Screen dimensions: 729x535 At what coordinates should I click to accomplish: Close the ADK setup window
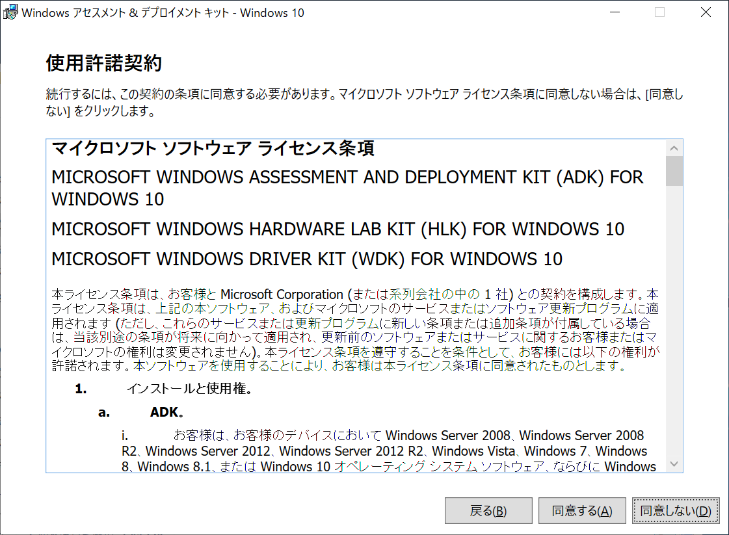point(706,12)
